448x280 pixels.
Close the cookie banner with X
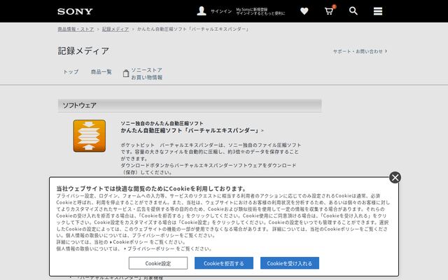pyautogui.click(x=395, y=177)
